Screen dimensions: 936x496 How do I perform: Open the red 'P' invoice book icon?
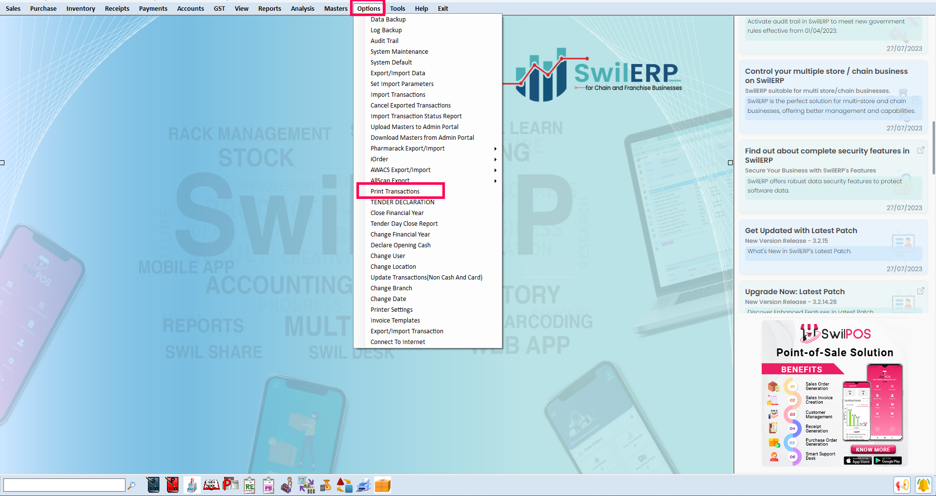[x=172, y=485]
